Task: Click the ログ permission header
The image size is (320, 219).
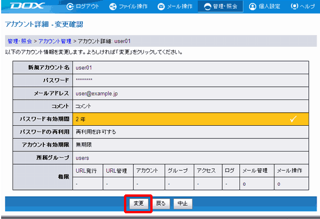Action: (x=229, y=170)
